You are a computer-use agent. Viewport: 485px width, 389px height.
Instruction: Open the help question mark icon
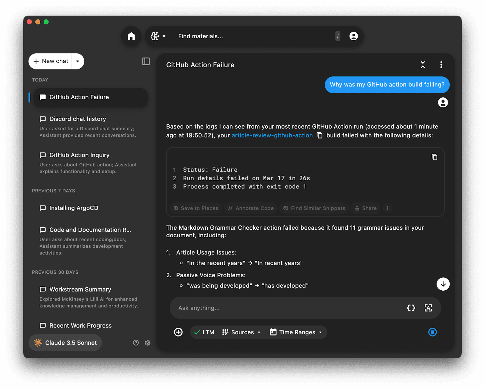click(x=136, y=343)
